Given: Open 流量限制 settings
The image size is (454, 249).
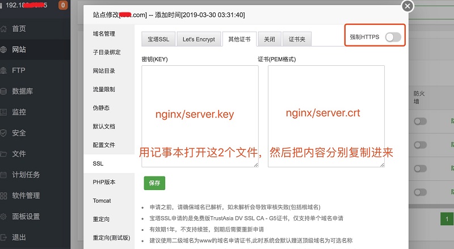Looking at the screenshot, I should click(109, 90).
